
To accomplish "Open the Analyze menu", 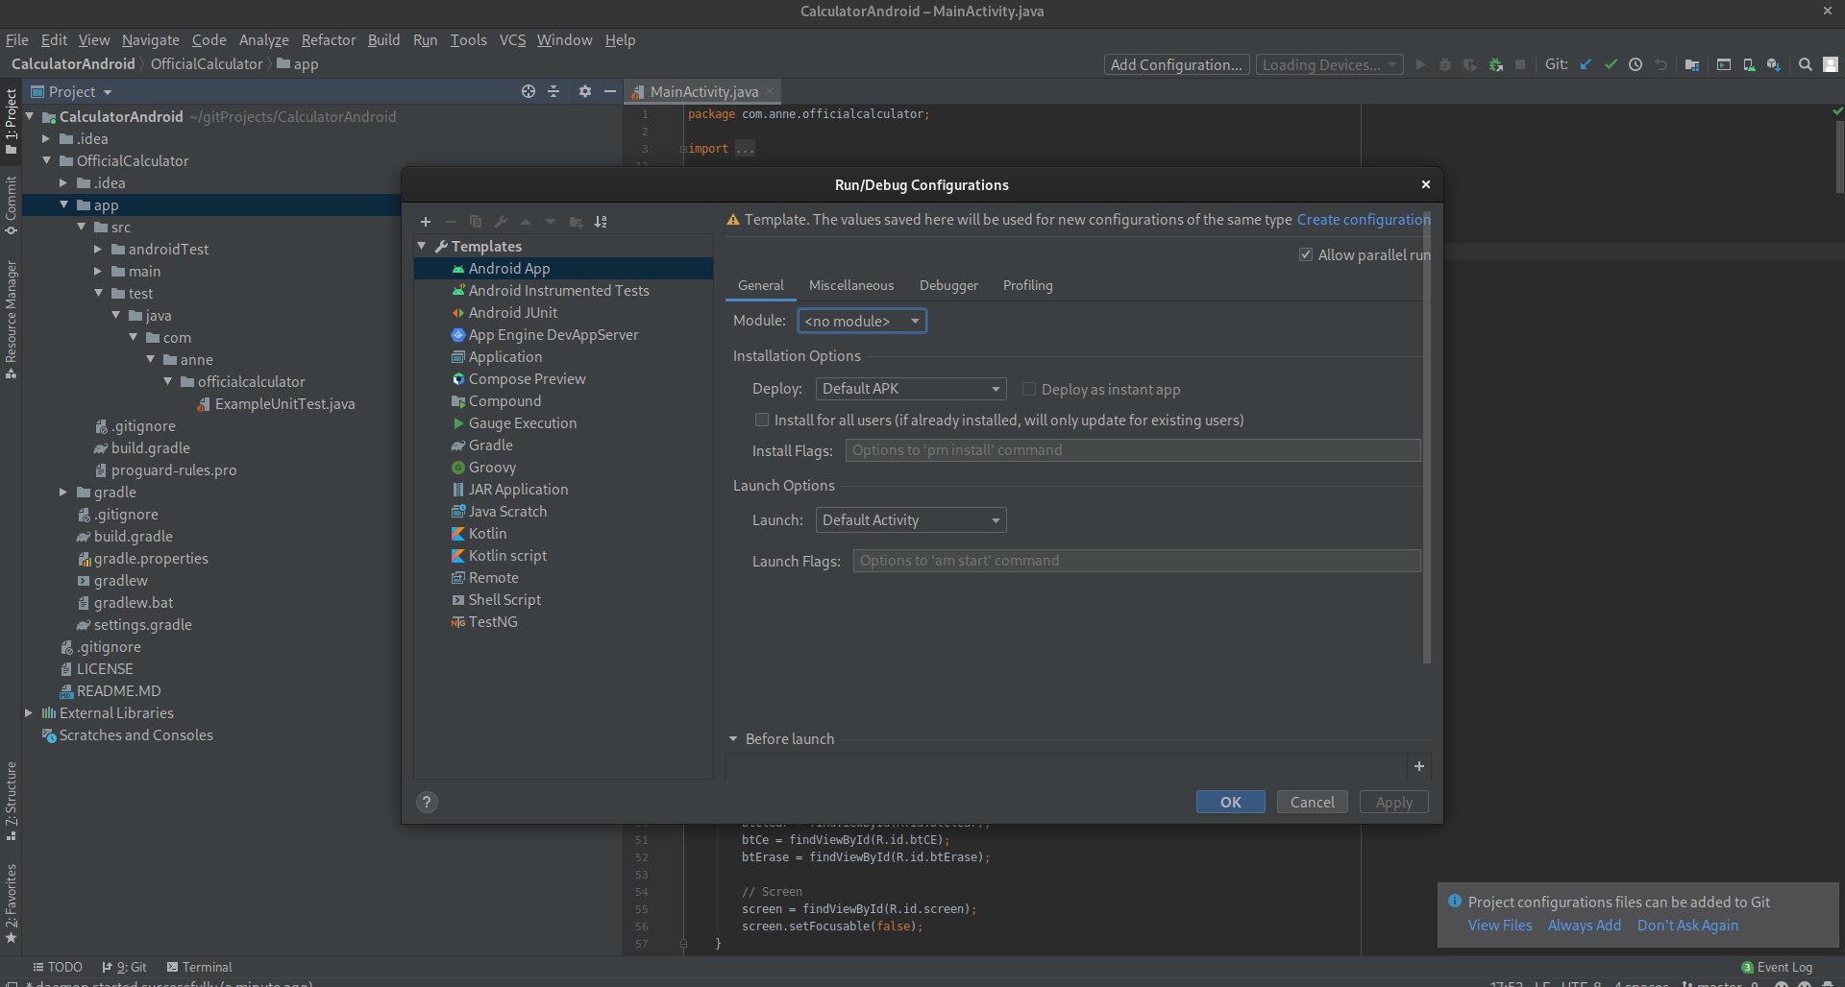I will pyautogui.click(x=263, y=40).
